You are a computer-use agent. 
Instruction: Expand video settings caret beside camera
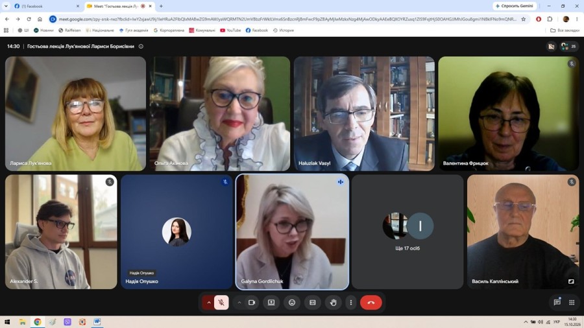pyautogui.click(x=239, y=302)
